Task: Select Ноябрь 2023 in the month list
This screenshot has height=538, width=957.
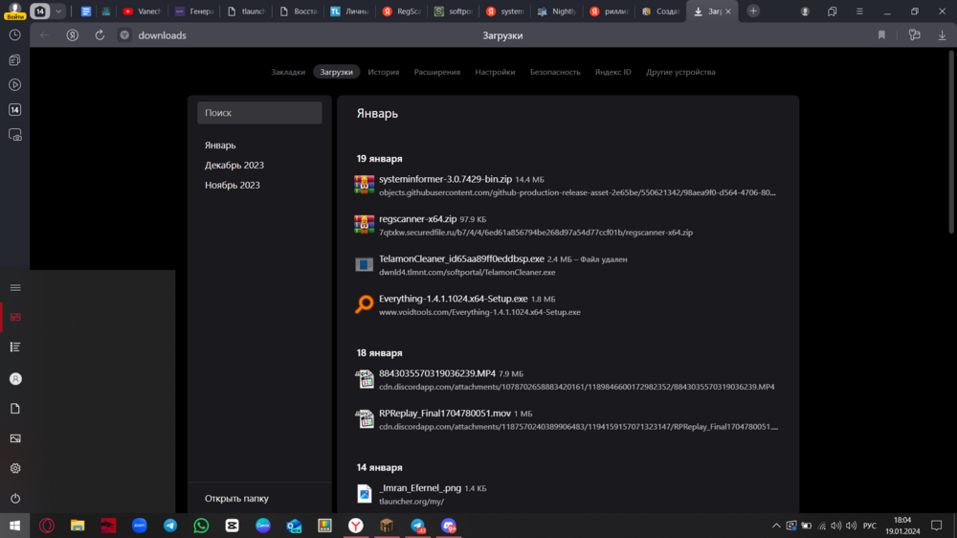Action: pyautogui.click(x=233, y=185)
